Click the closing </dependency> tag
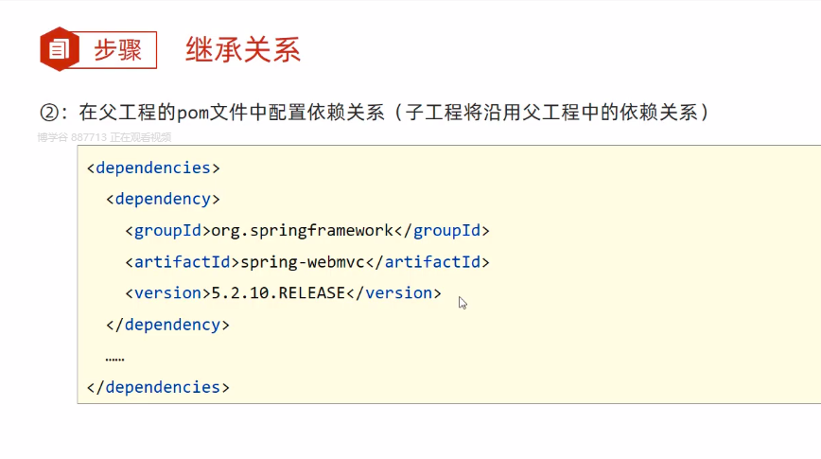Viewport: 821px width, 459px height. pyautogui.click(x=167, y=324)
